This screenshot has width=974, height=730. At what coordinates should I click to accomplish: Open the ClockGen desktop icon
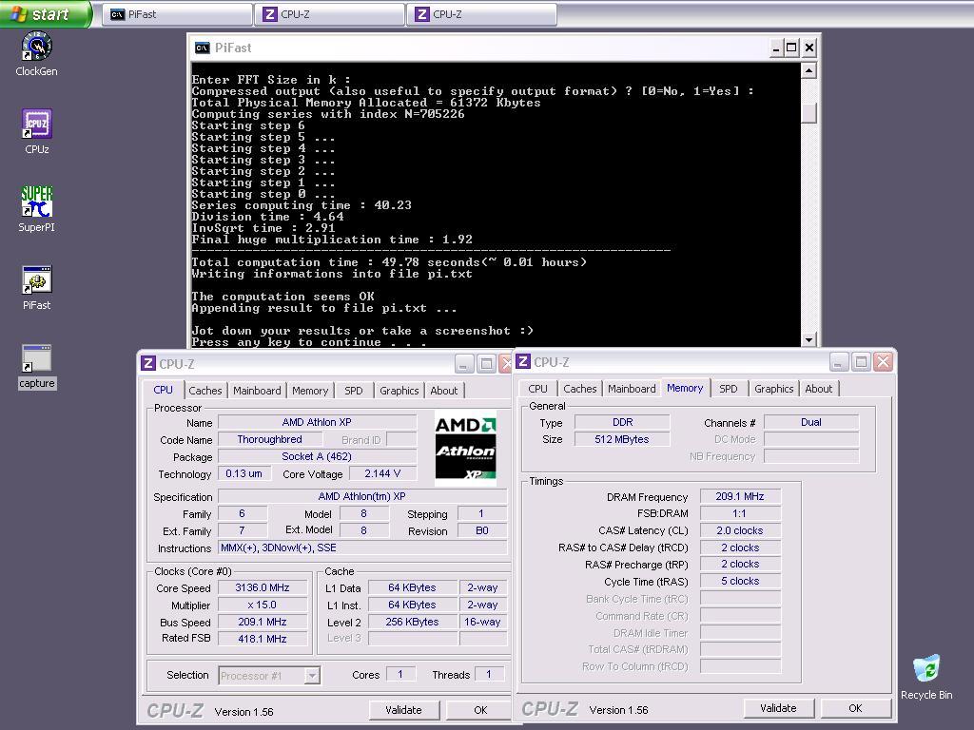(x=36, y=54)
